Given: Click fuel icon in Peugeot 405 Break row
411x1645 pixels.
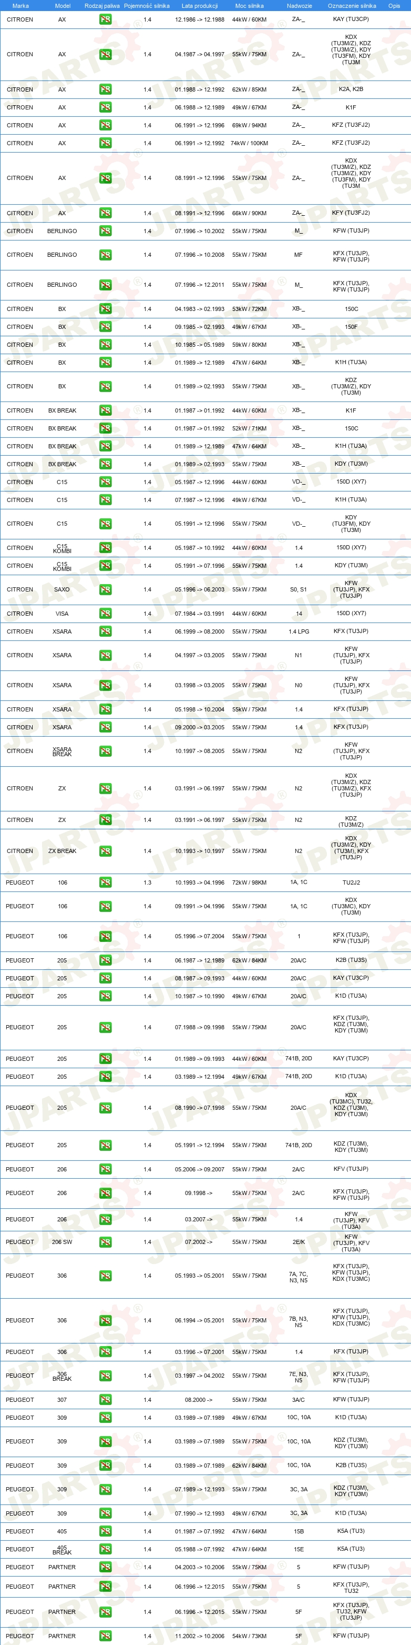Looking at the screenshot, I should coord(105,1549).
